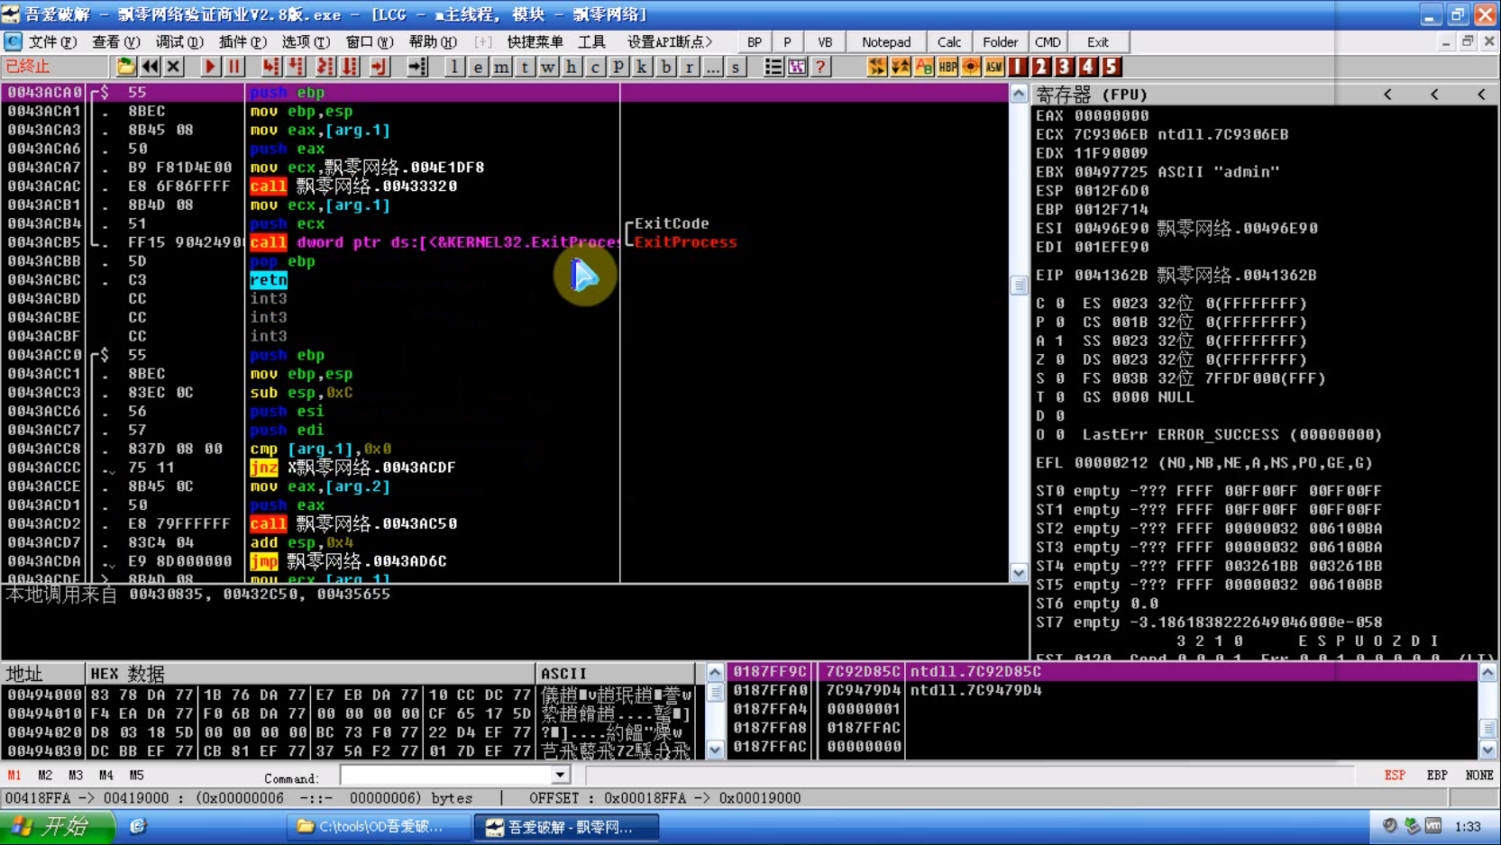Image resolution: width=1501 pixels, height=845 pixels.
Task: Open Patches window via P button
Action: 618,67
